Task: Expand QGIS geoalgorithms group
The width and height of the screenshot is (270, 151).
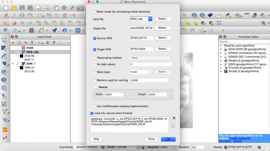Action: [221, 64]
